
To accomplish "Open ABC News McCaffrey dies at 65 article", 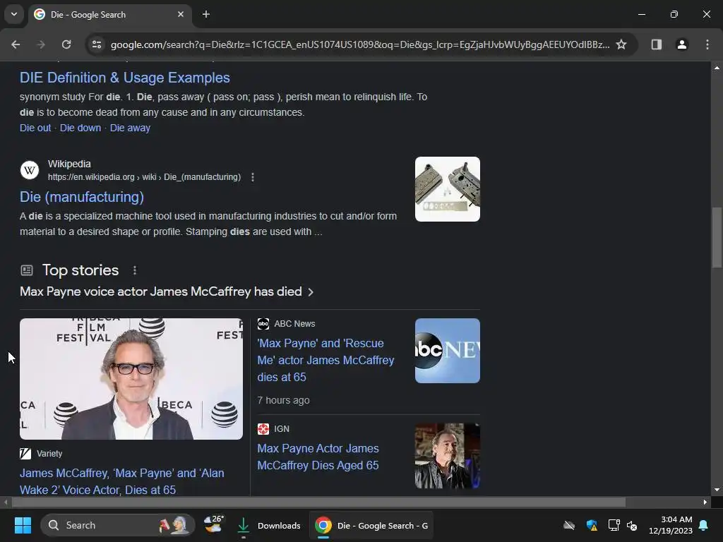I will click(x=325, y=360).
